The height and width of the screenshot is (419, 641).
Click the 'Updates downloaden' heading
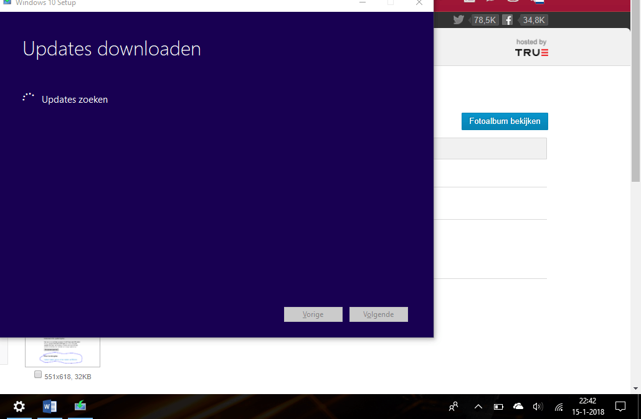[112, 49]
